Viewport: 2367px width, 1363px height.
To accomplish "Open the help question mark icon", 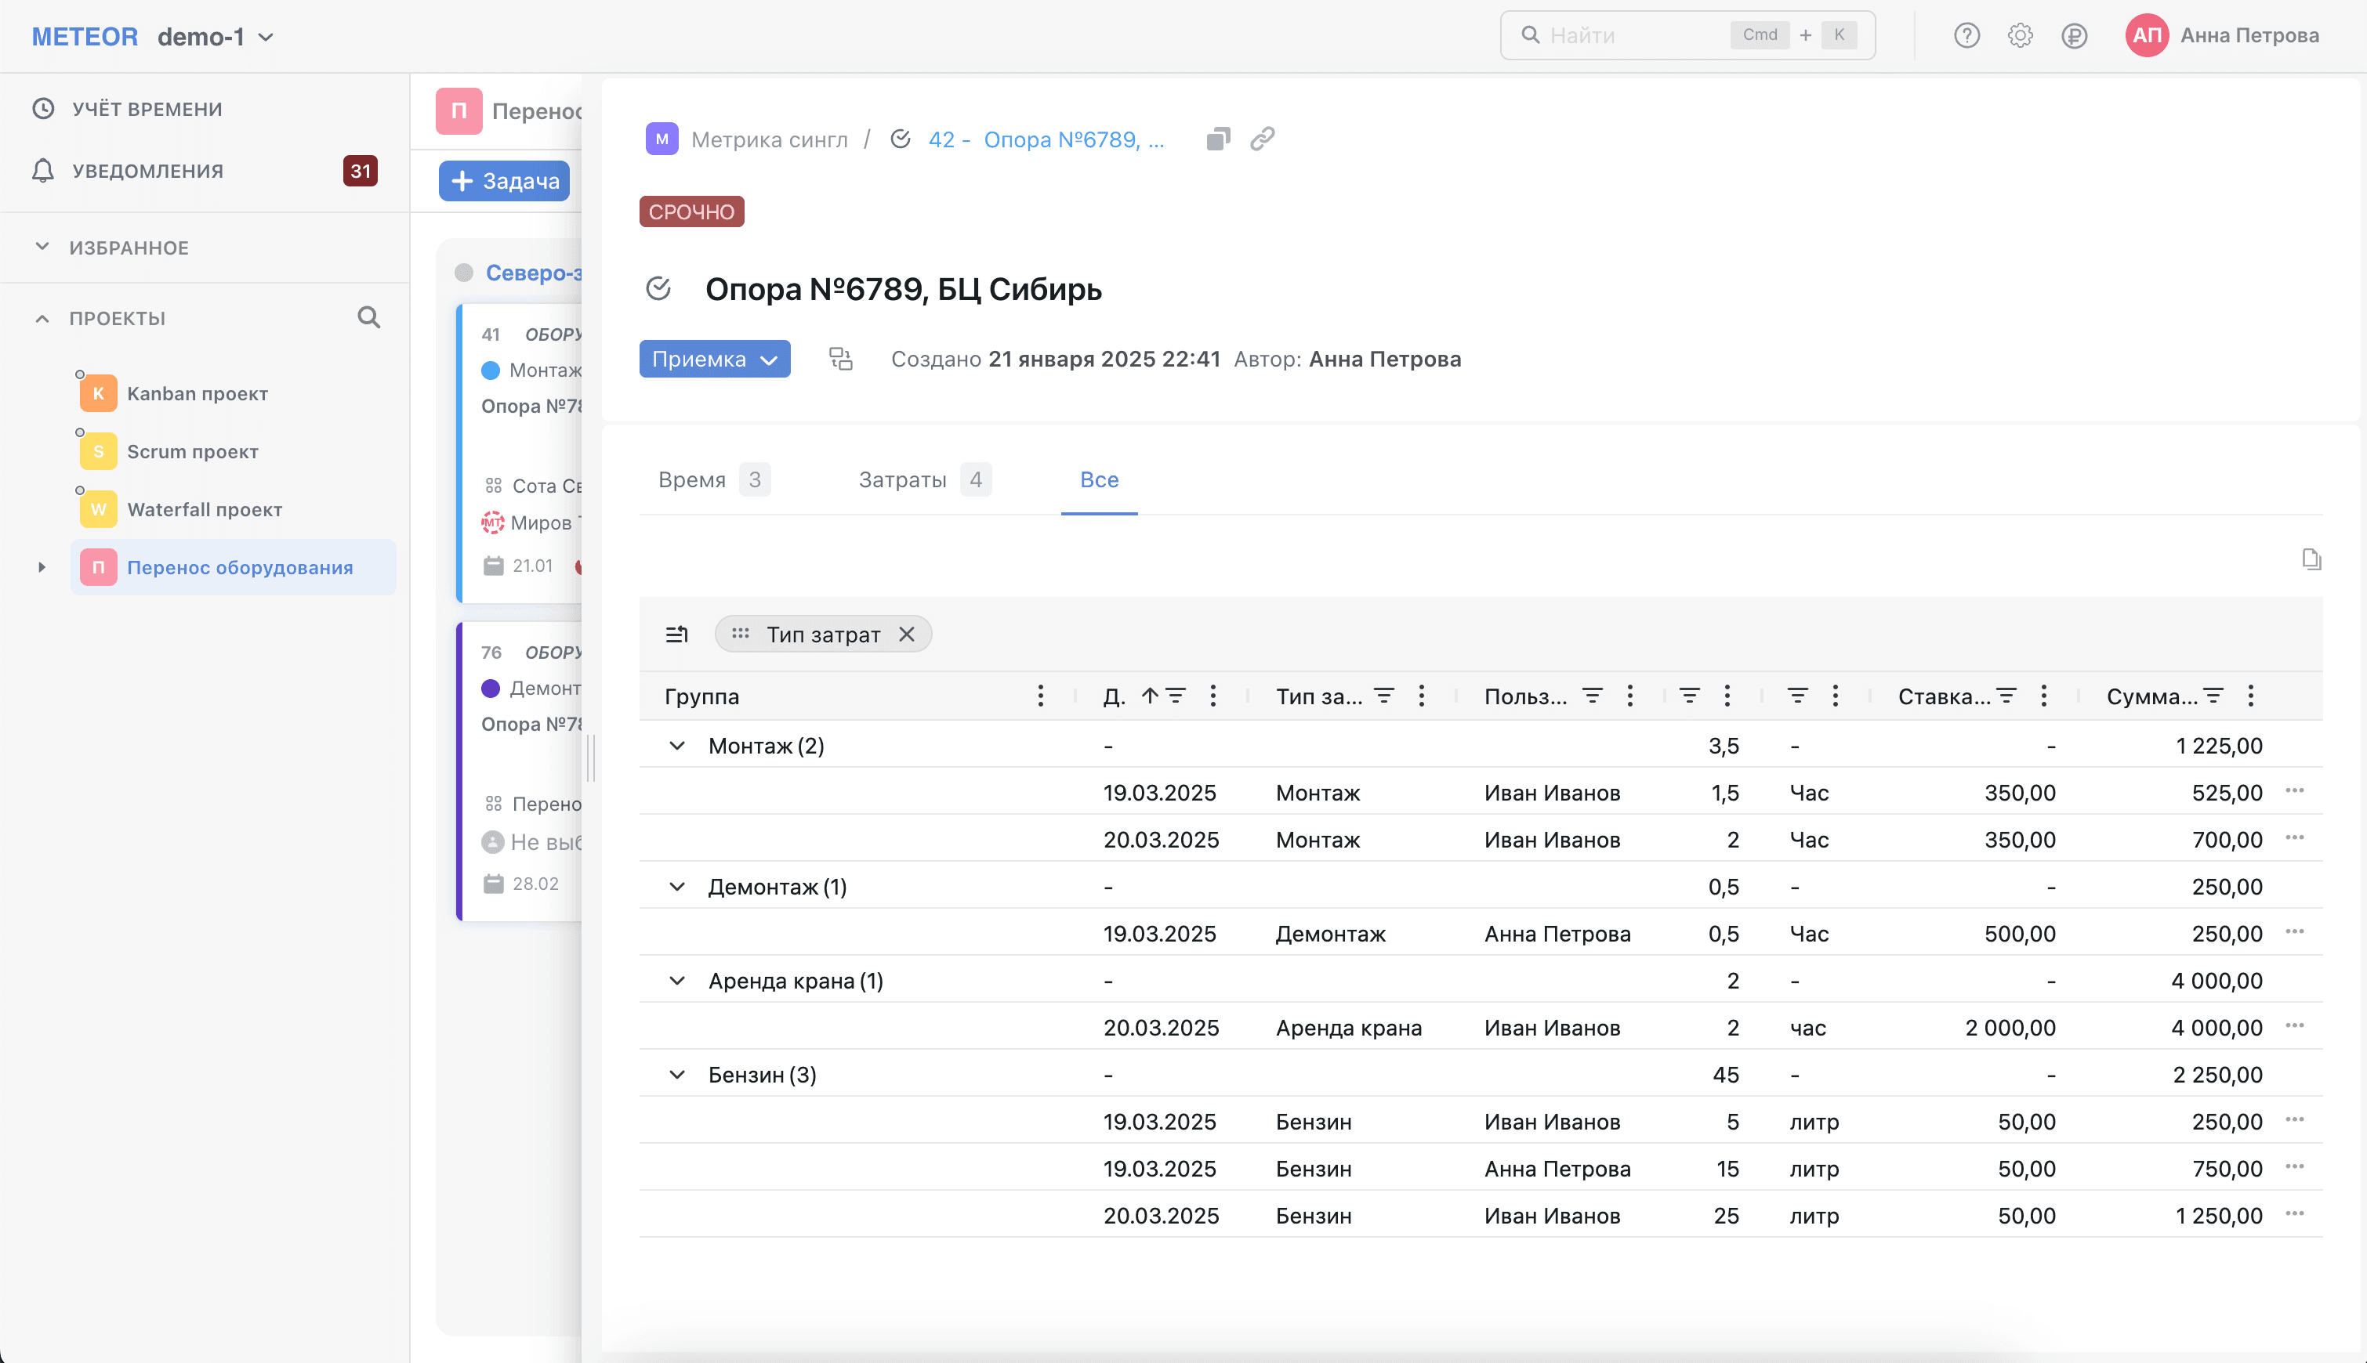I will tap(1966, 35).
